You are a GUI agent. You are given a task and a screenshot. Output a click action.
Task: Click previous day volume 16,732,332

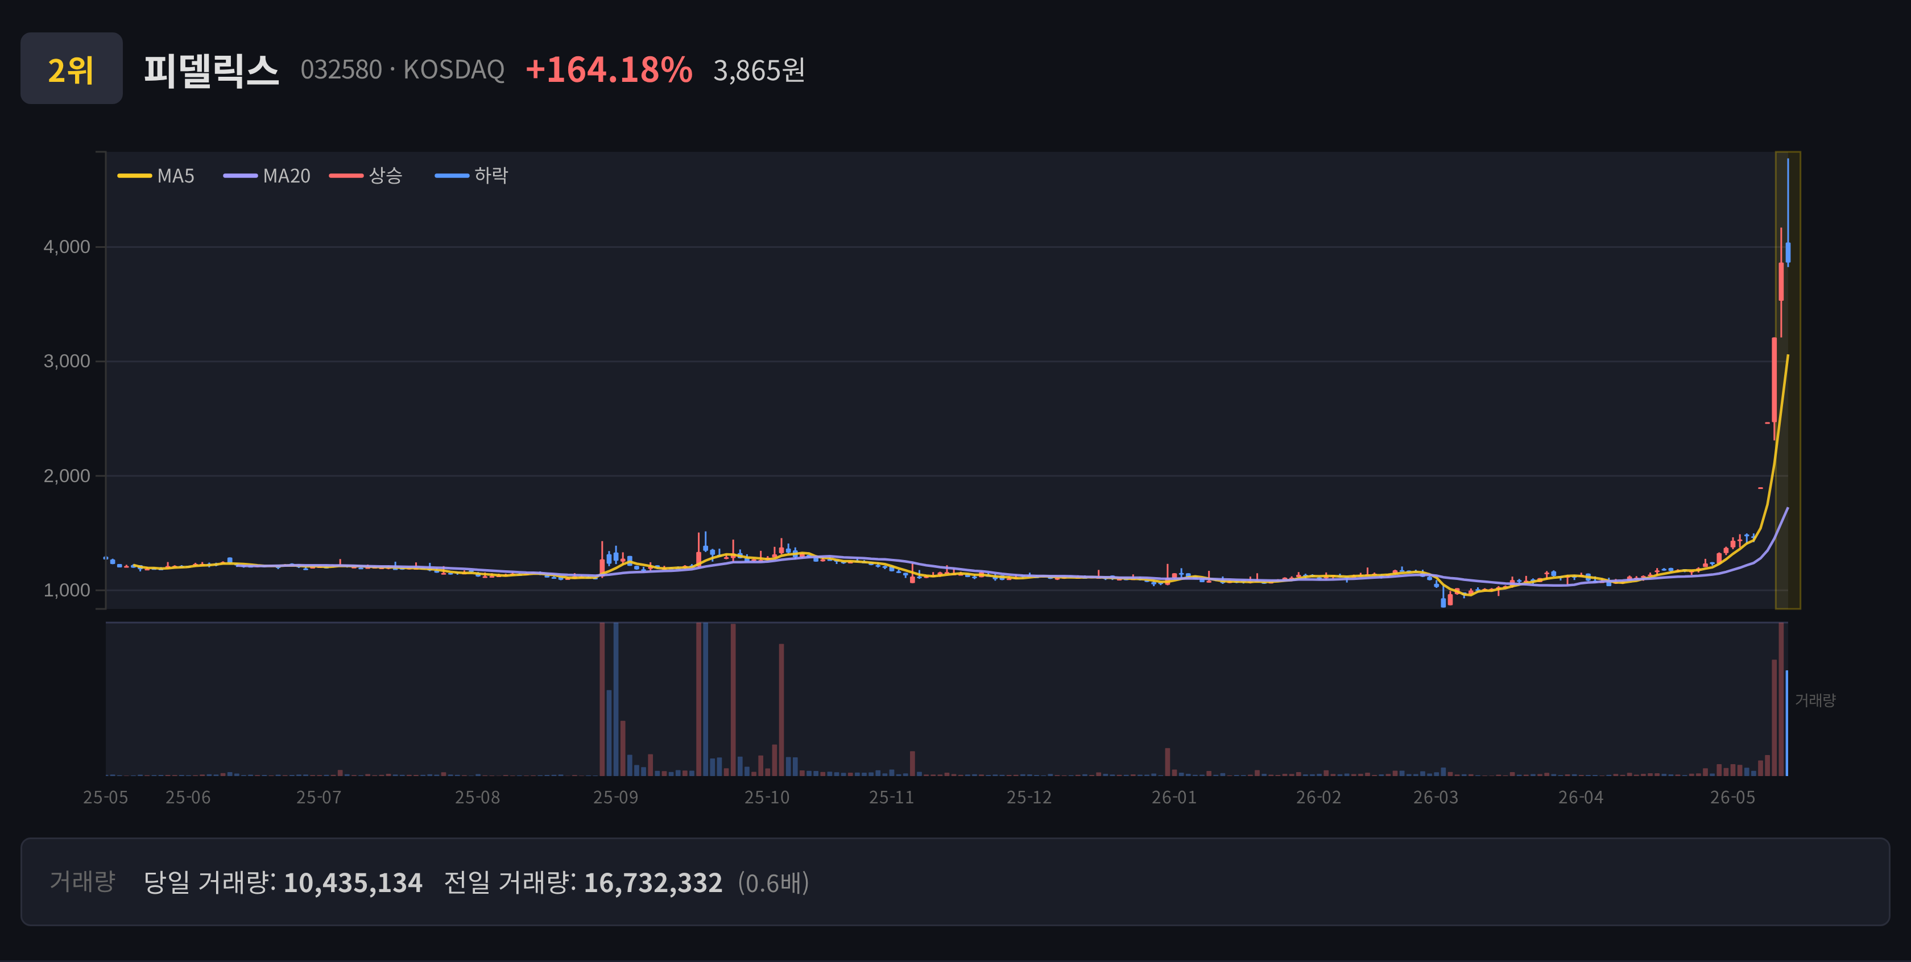pos(653,882)
